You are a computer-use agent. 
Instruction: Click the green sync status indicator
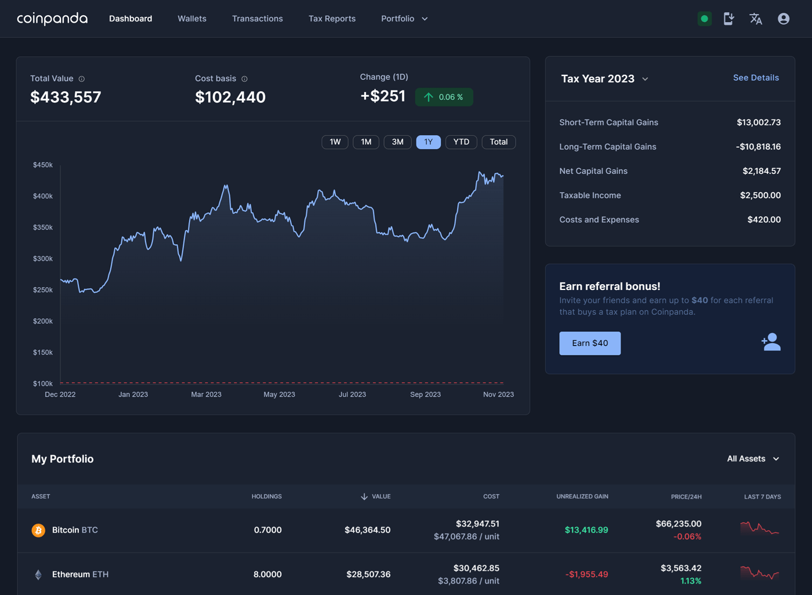(x=704, y=19)
